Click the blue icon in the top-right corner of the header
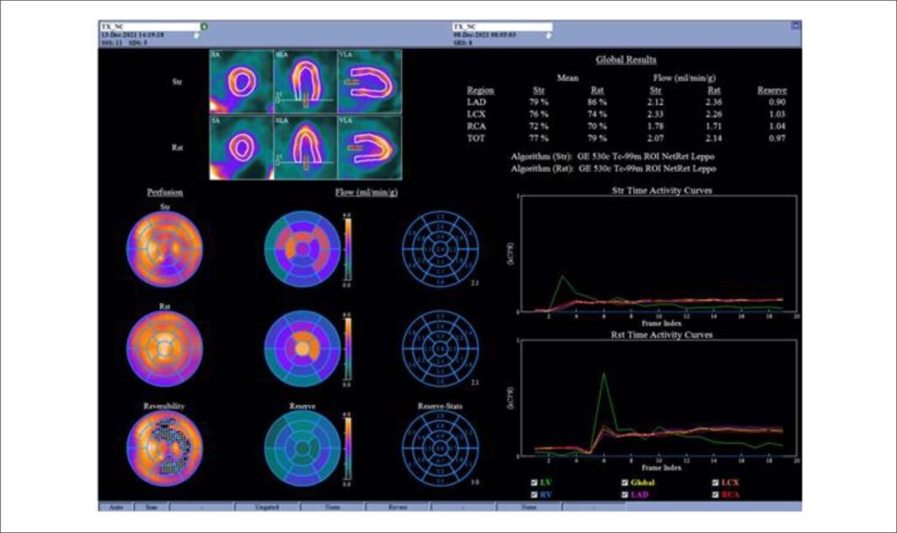Viewport: 897px width, 533px height. (795, 25)
